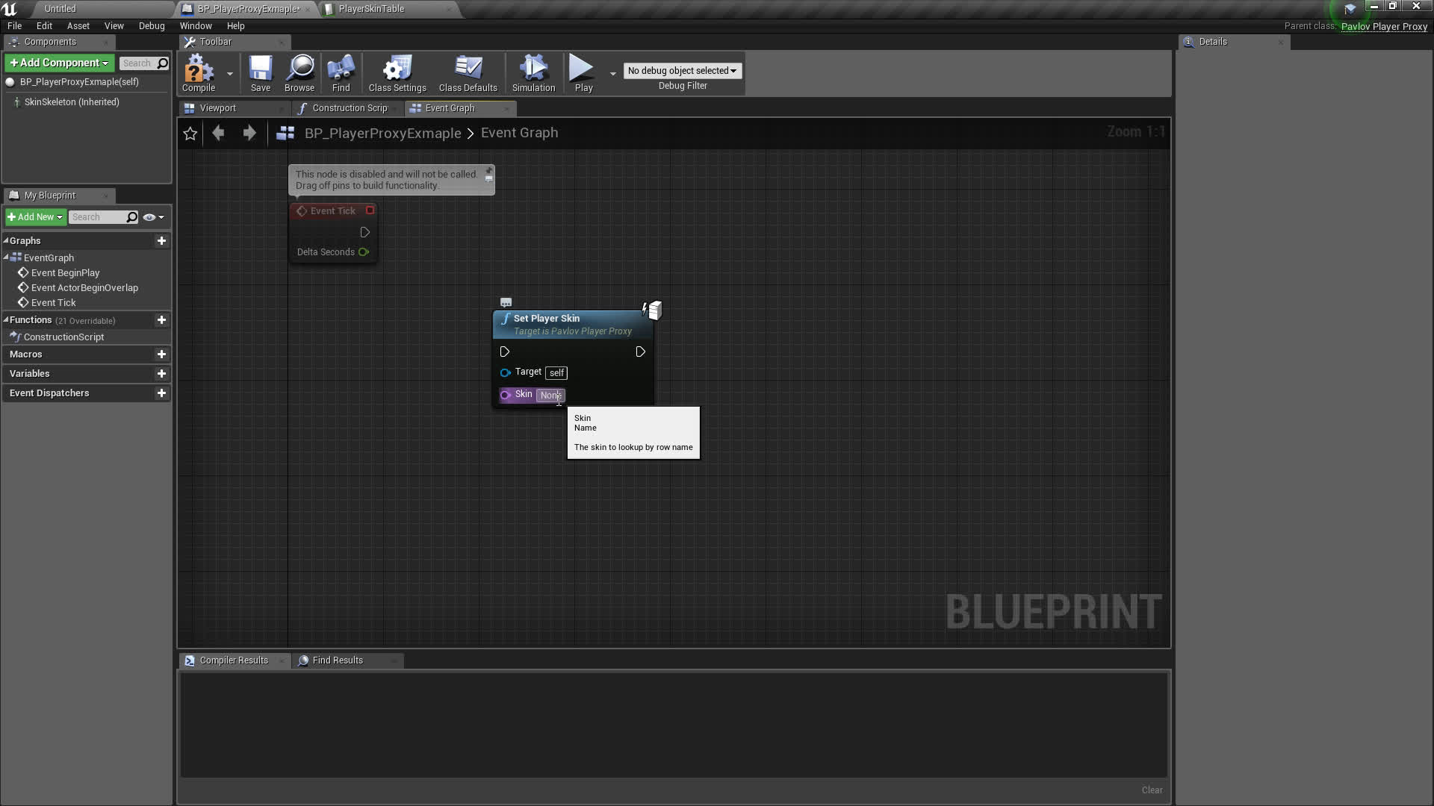
Task: Open the Window menu
Action: [x=196, y=25]
